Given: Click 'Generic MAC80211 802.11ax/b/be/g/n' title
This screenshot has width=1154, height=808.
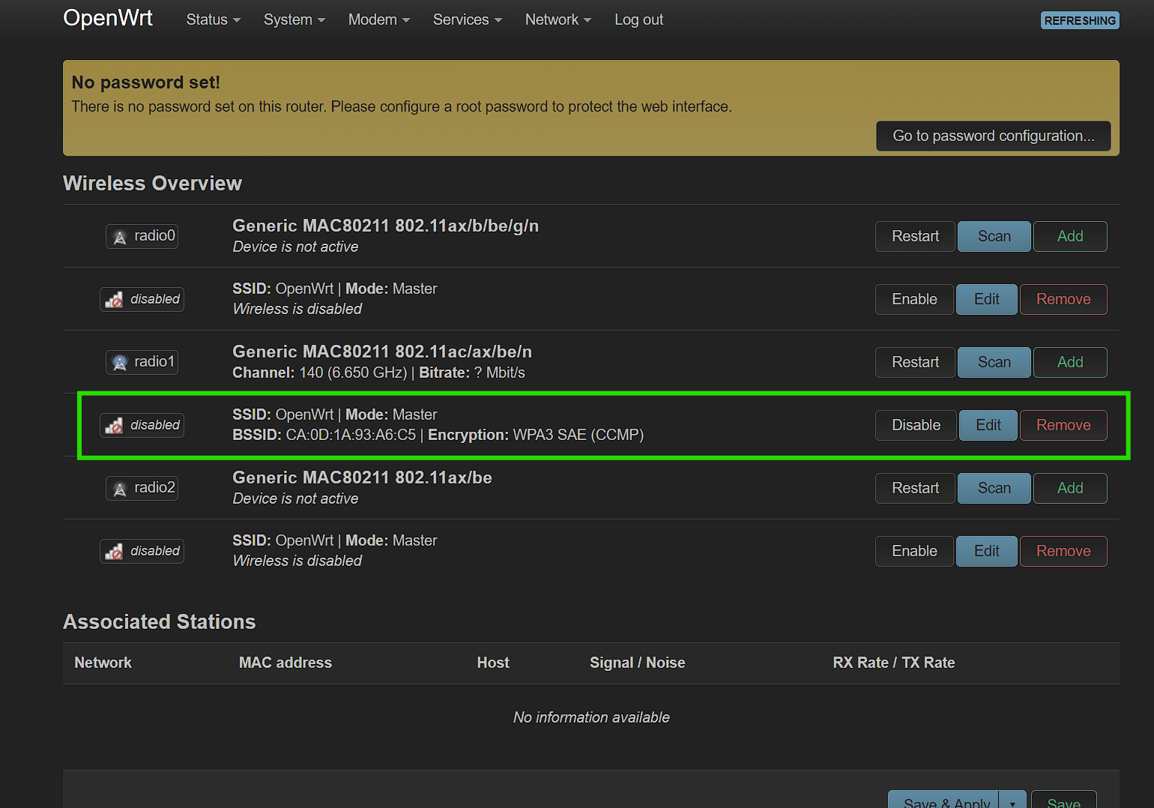Looking at the screenshot, I should coord(385,226).
